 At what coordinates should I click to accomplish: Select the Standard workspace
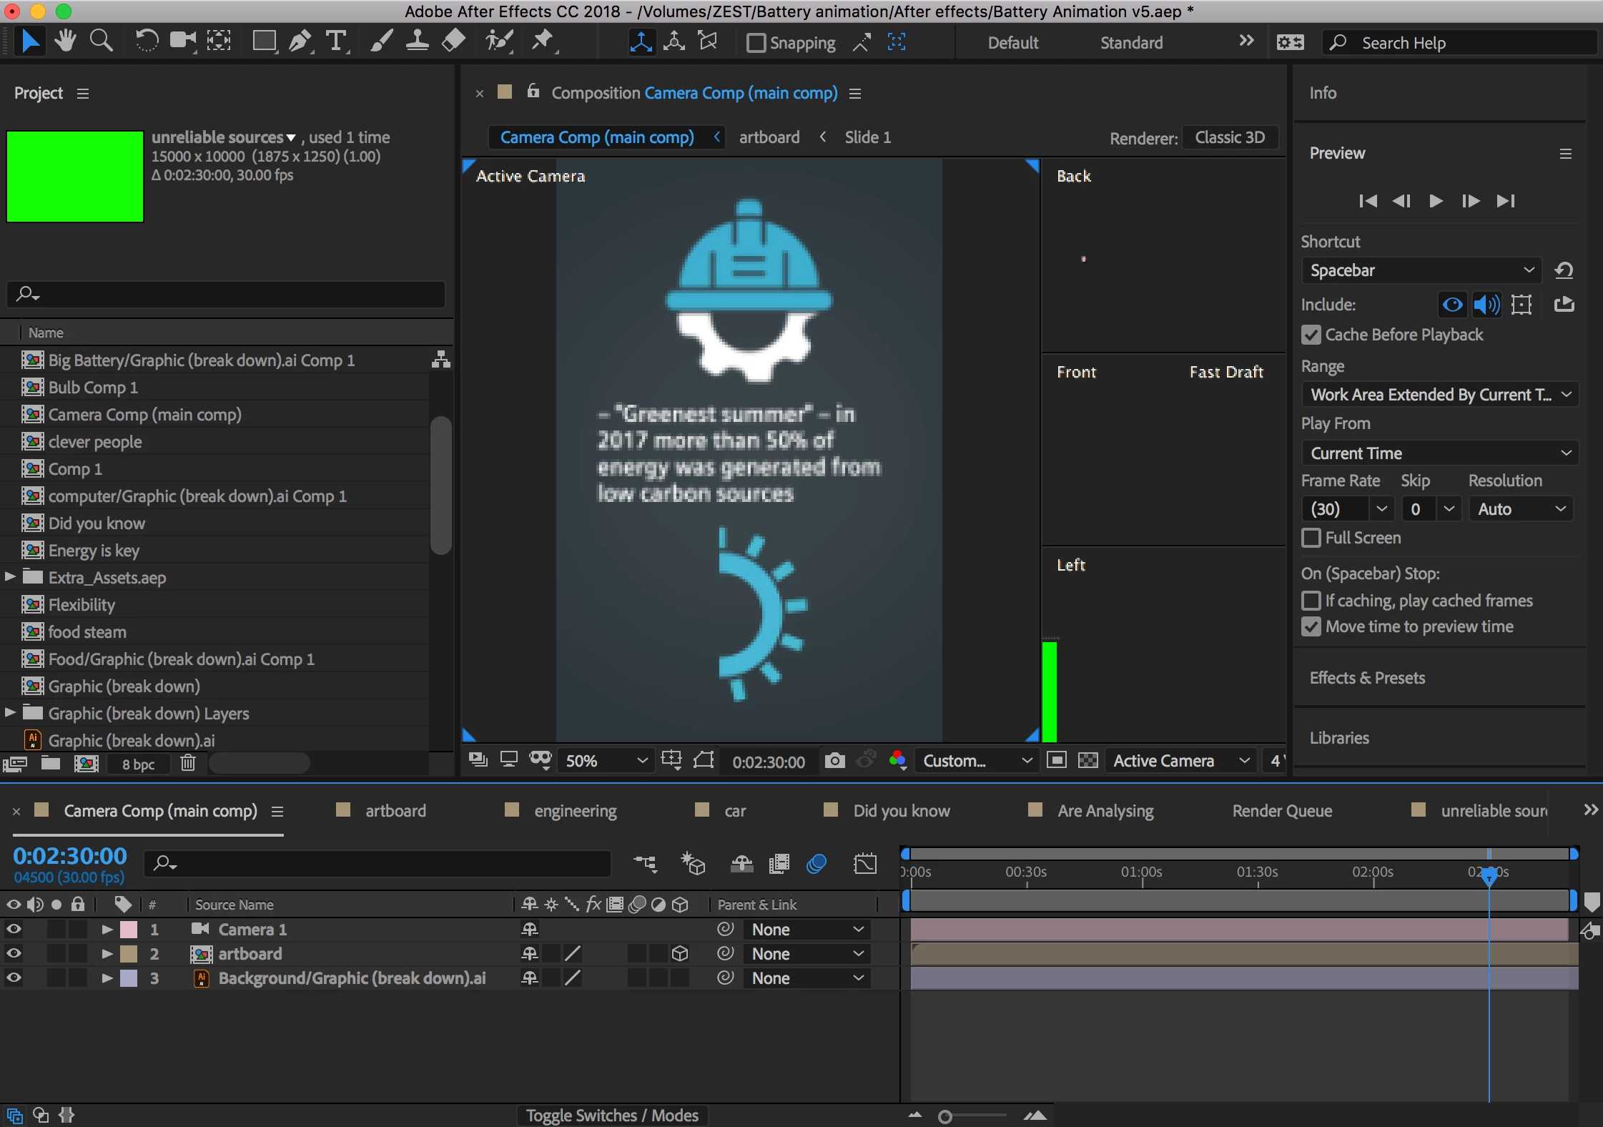[1131, 43]
